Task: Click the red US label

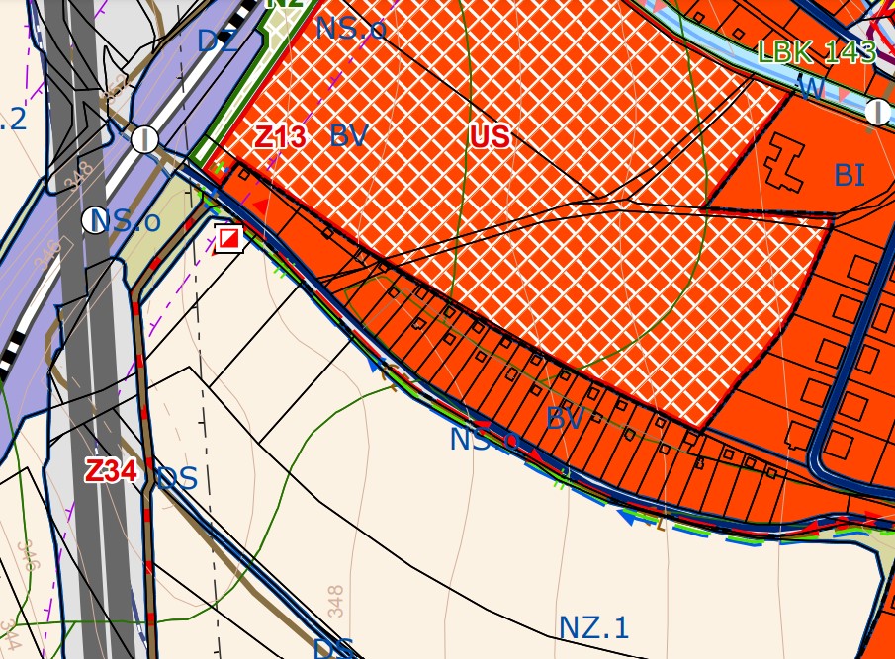Action: pyautogui.click(x=490, y=137)
